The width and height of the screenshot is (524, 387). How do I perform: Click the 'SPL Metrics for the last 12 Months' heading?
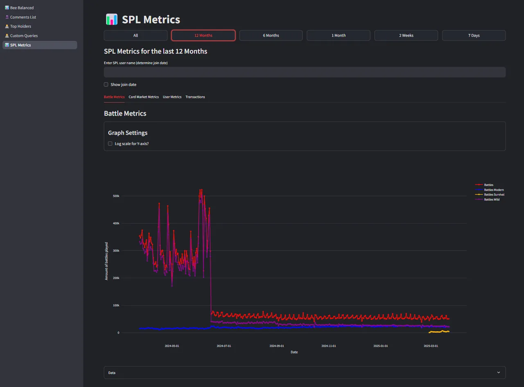(156, 52)
